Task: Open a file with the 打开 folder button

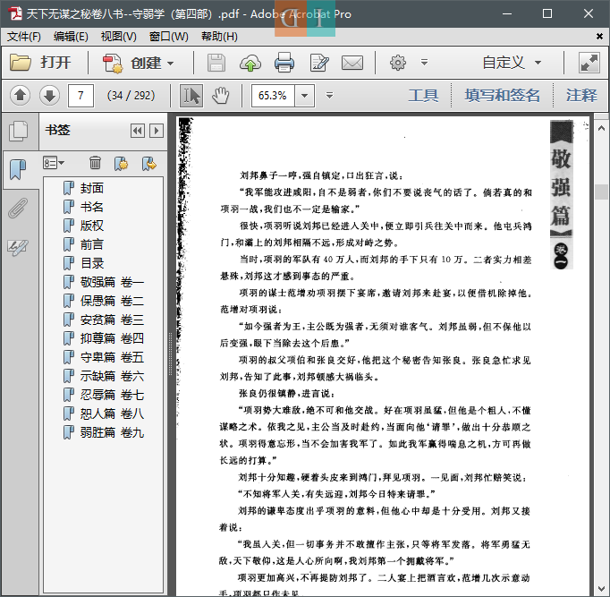Action: [x=40, y=63]
